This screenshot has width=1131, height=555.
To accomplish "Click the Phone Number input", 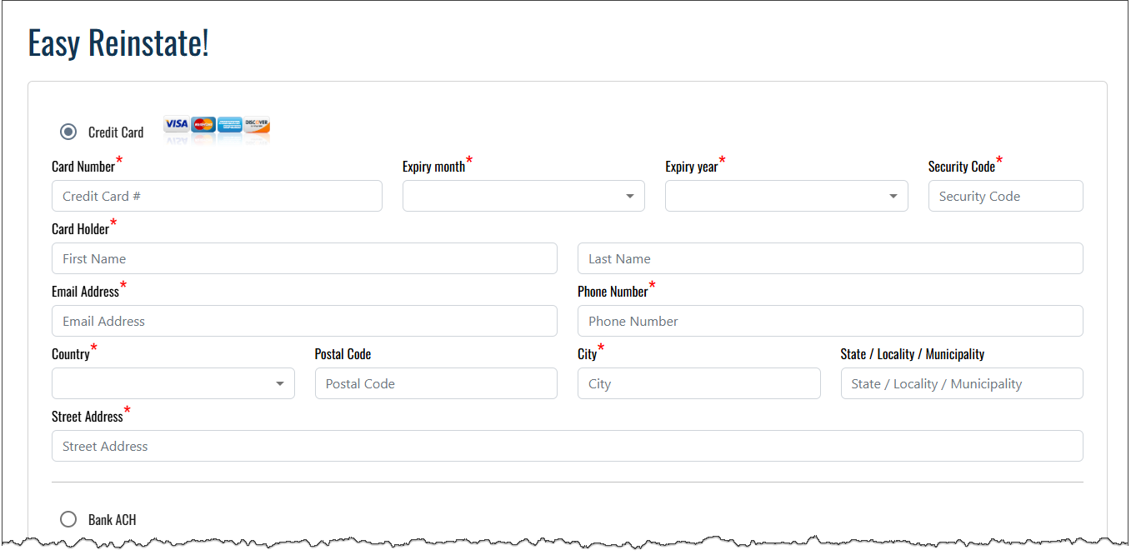I will click(x=830, y=321).
